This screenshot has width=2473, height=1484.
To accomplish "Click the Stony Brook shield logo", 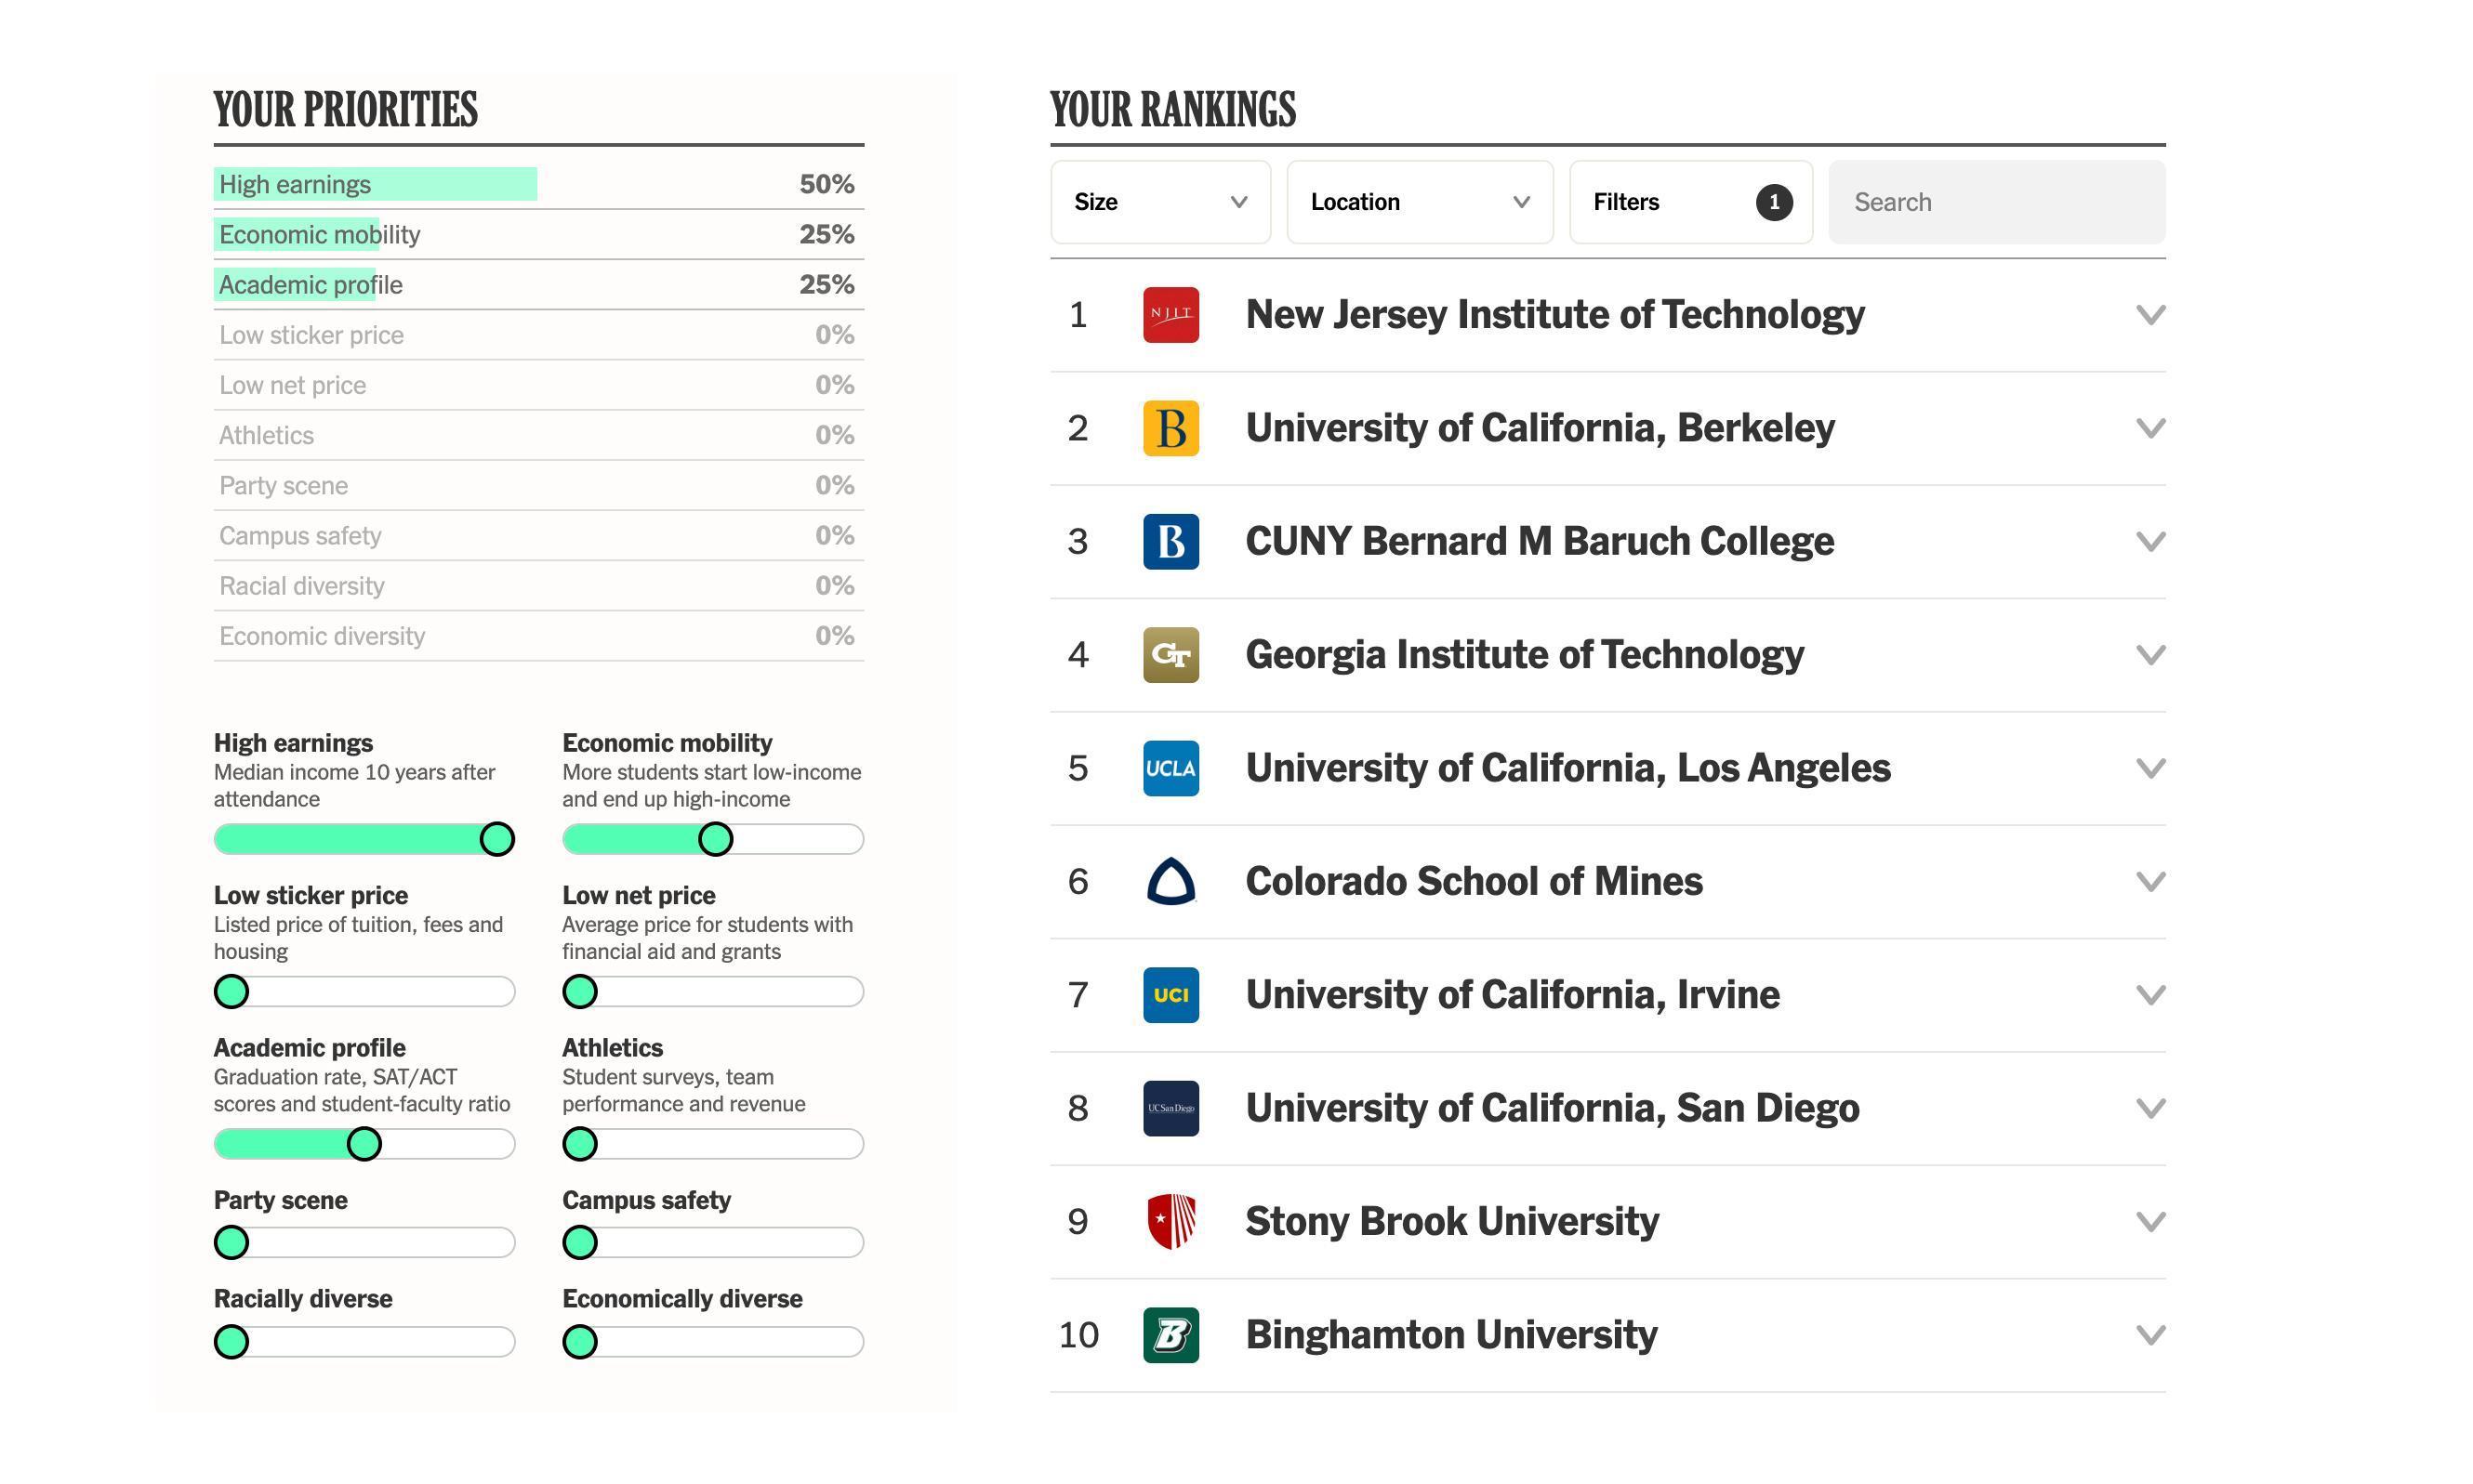I will [x=1170, y=1221].
